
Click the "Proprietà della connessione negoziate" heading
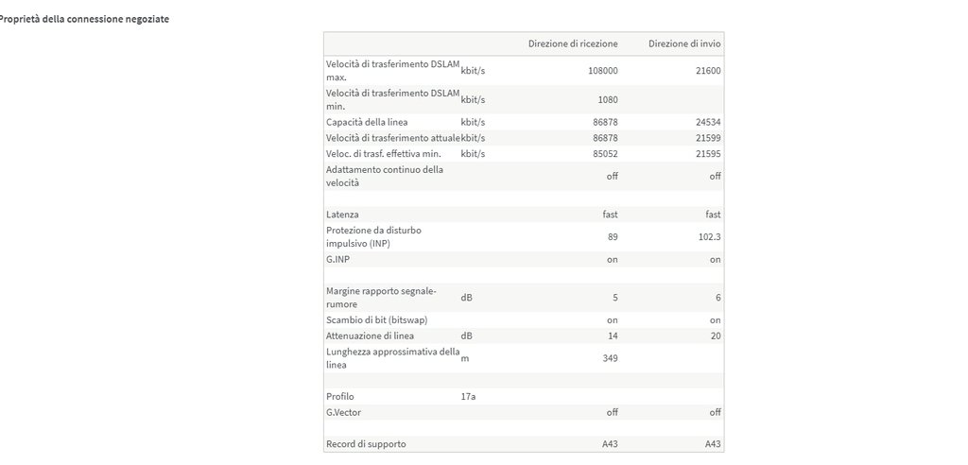tap(83, 19)
